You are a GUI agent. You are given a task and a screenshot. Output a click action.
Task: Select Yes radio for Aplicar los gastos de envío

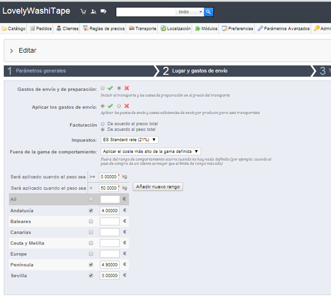point(103,106)
